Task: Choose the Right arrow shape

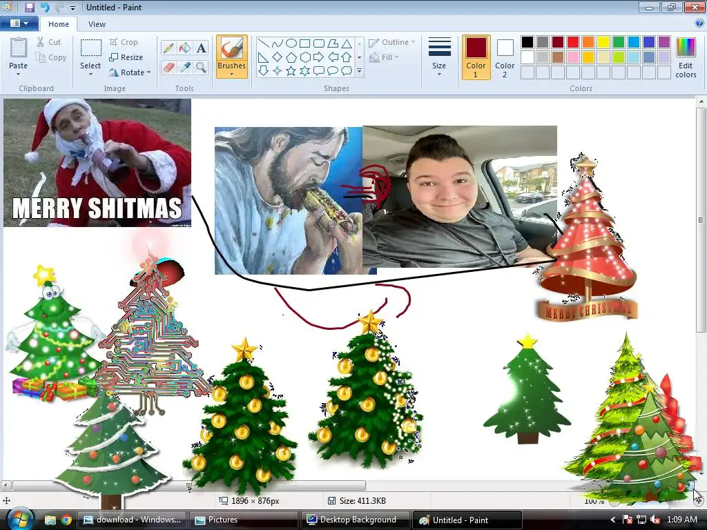Action: pos(319,57)
